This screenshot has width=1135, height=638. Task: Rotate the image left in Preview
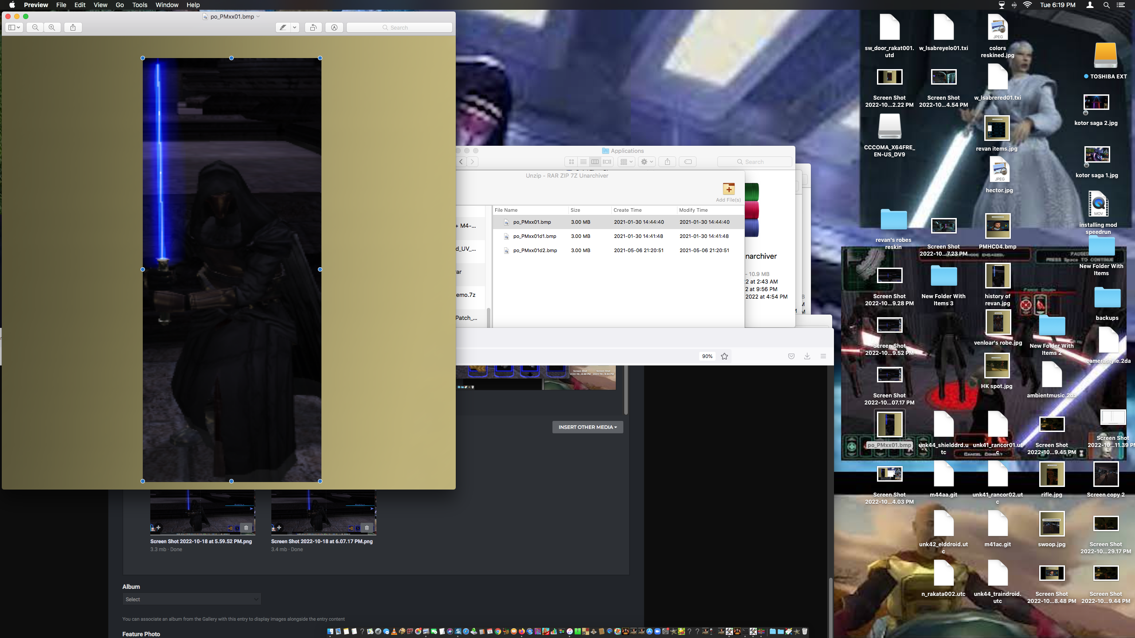click(x=313, y=27)
